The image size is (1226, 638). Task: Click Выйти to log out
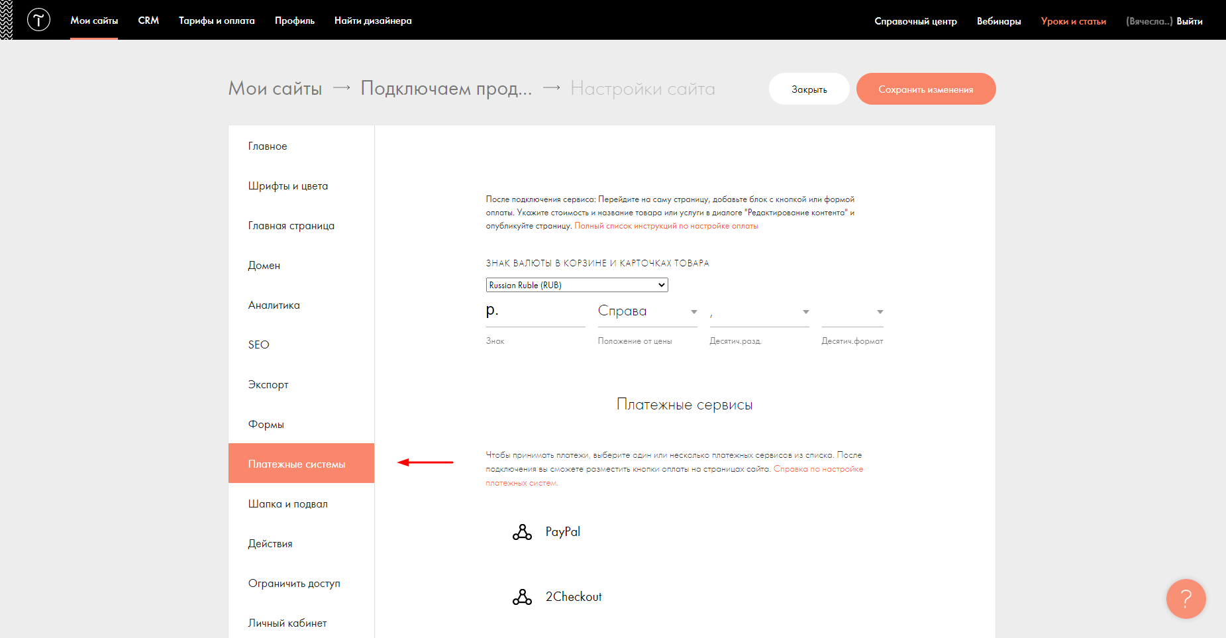click(x=1190, y=21)
